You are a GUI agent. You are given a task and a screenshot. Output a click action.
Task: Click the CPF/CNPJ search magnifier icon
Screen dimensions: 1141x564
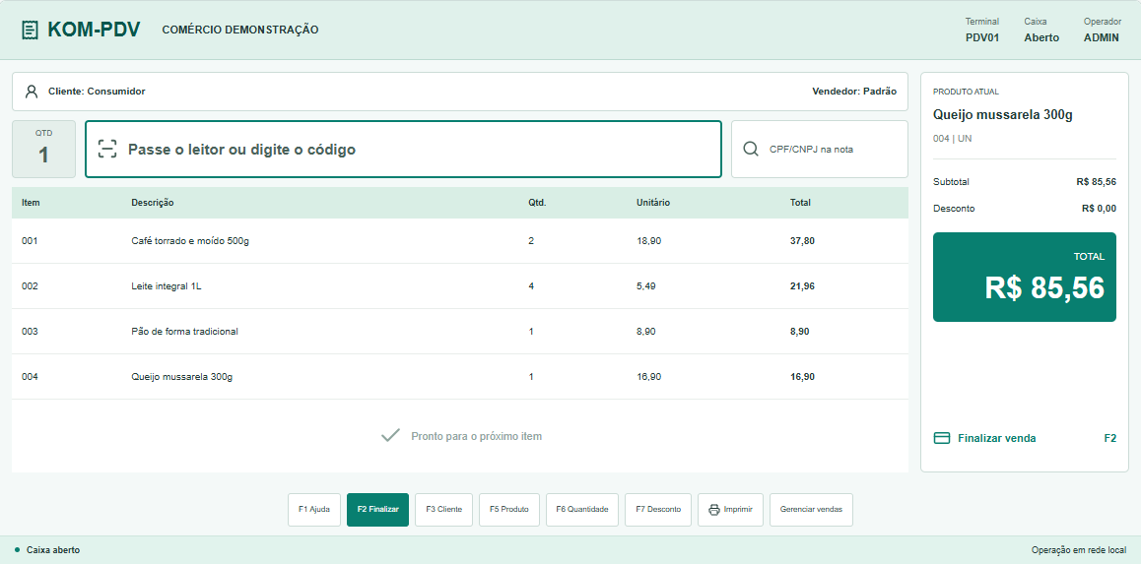point(751,149)
